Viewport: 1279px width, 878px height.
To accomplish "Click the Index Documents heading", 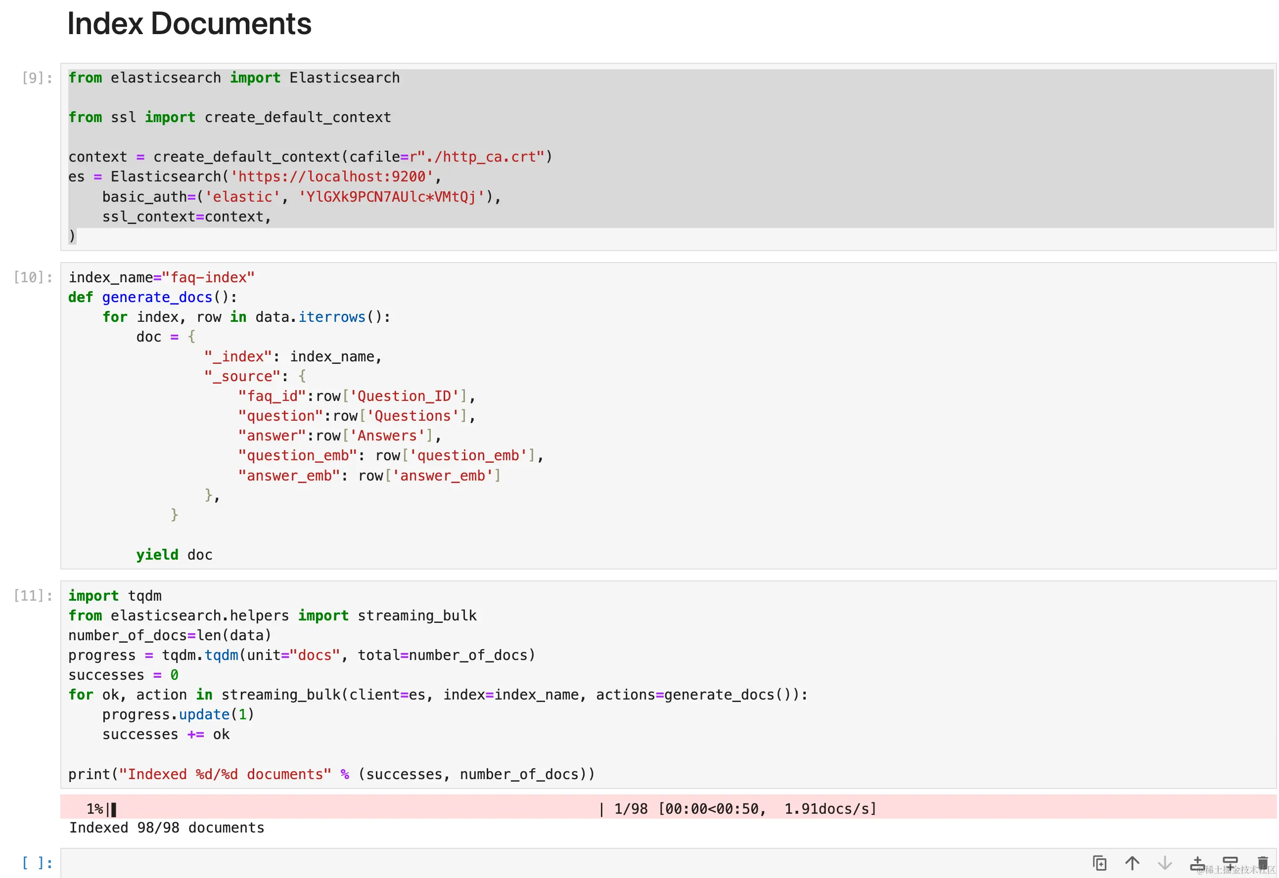I will pyautogui.click(x=189, y=24).
